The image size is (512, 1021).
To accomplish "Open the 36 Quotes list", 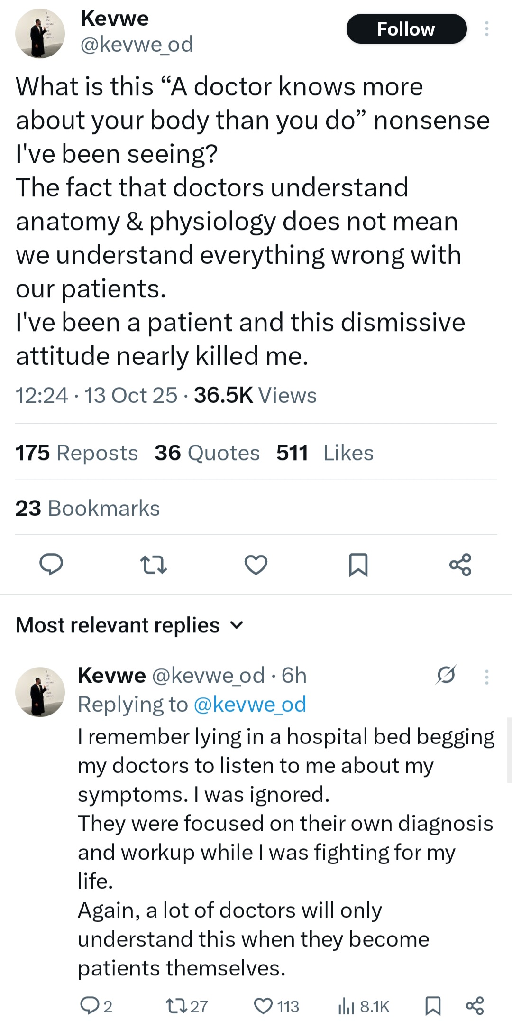I will coord(207,453).
